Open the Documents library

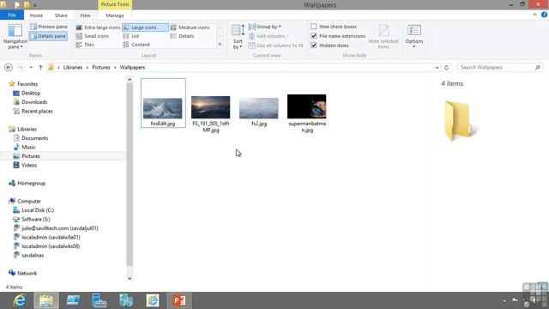pyautogui.click(x=34, y=138)
